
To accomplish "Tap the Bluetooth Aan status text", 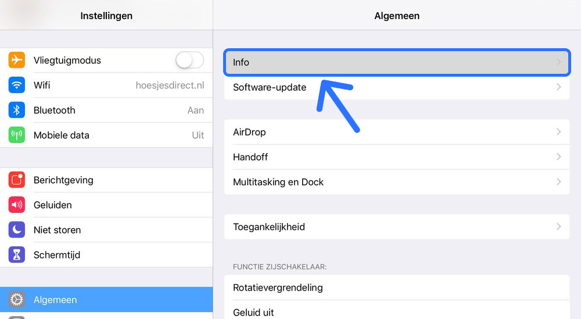I will [196, 110].
